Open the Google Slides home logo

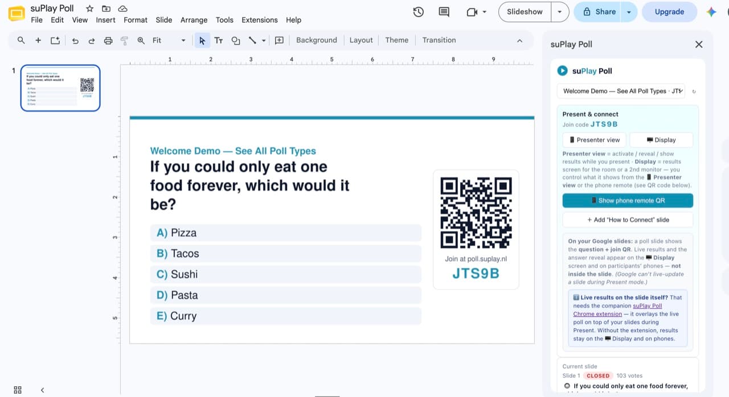coord(17,14)
